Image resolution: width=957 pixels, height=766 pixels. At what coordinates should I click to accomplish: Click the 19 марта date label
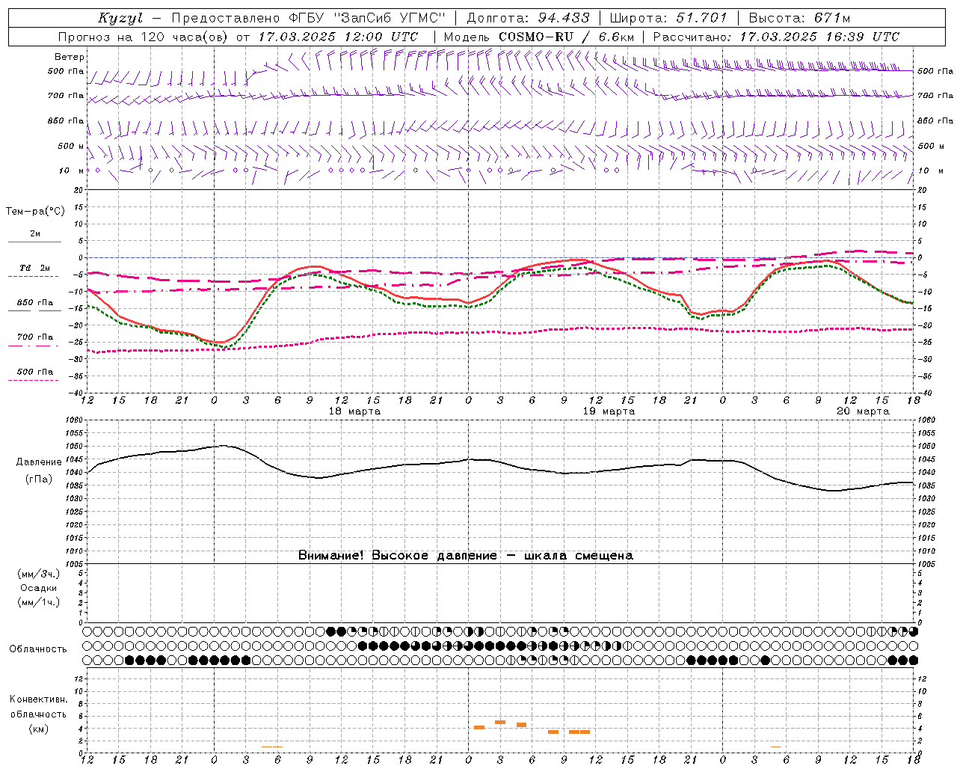coord(609,411)
